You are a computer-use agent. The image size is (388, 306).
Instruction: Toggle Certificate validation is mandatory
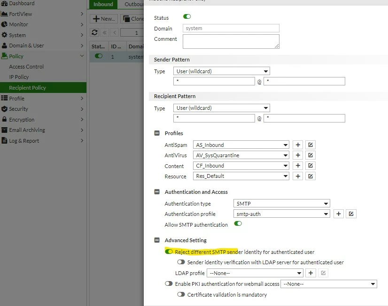coord(181,294)
